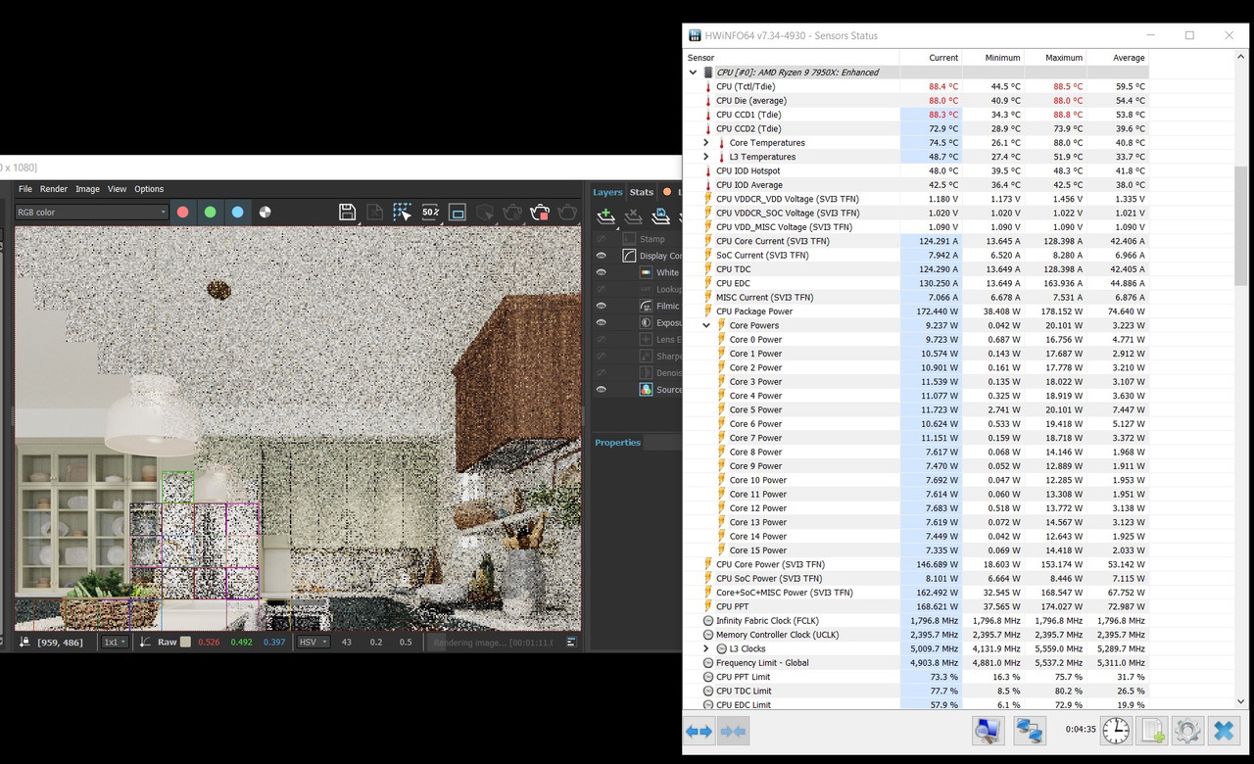Open the RGB color channel dropdown
Image resolution: width=1254 pixels, height=764 pixels.
coord(91,212)
